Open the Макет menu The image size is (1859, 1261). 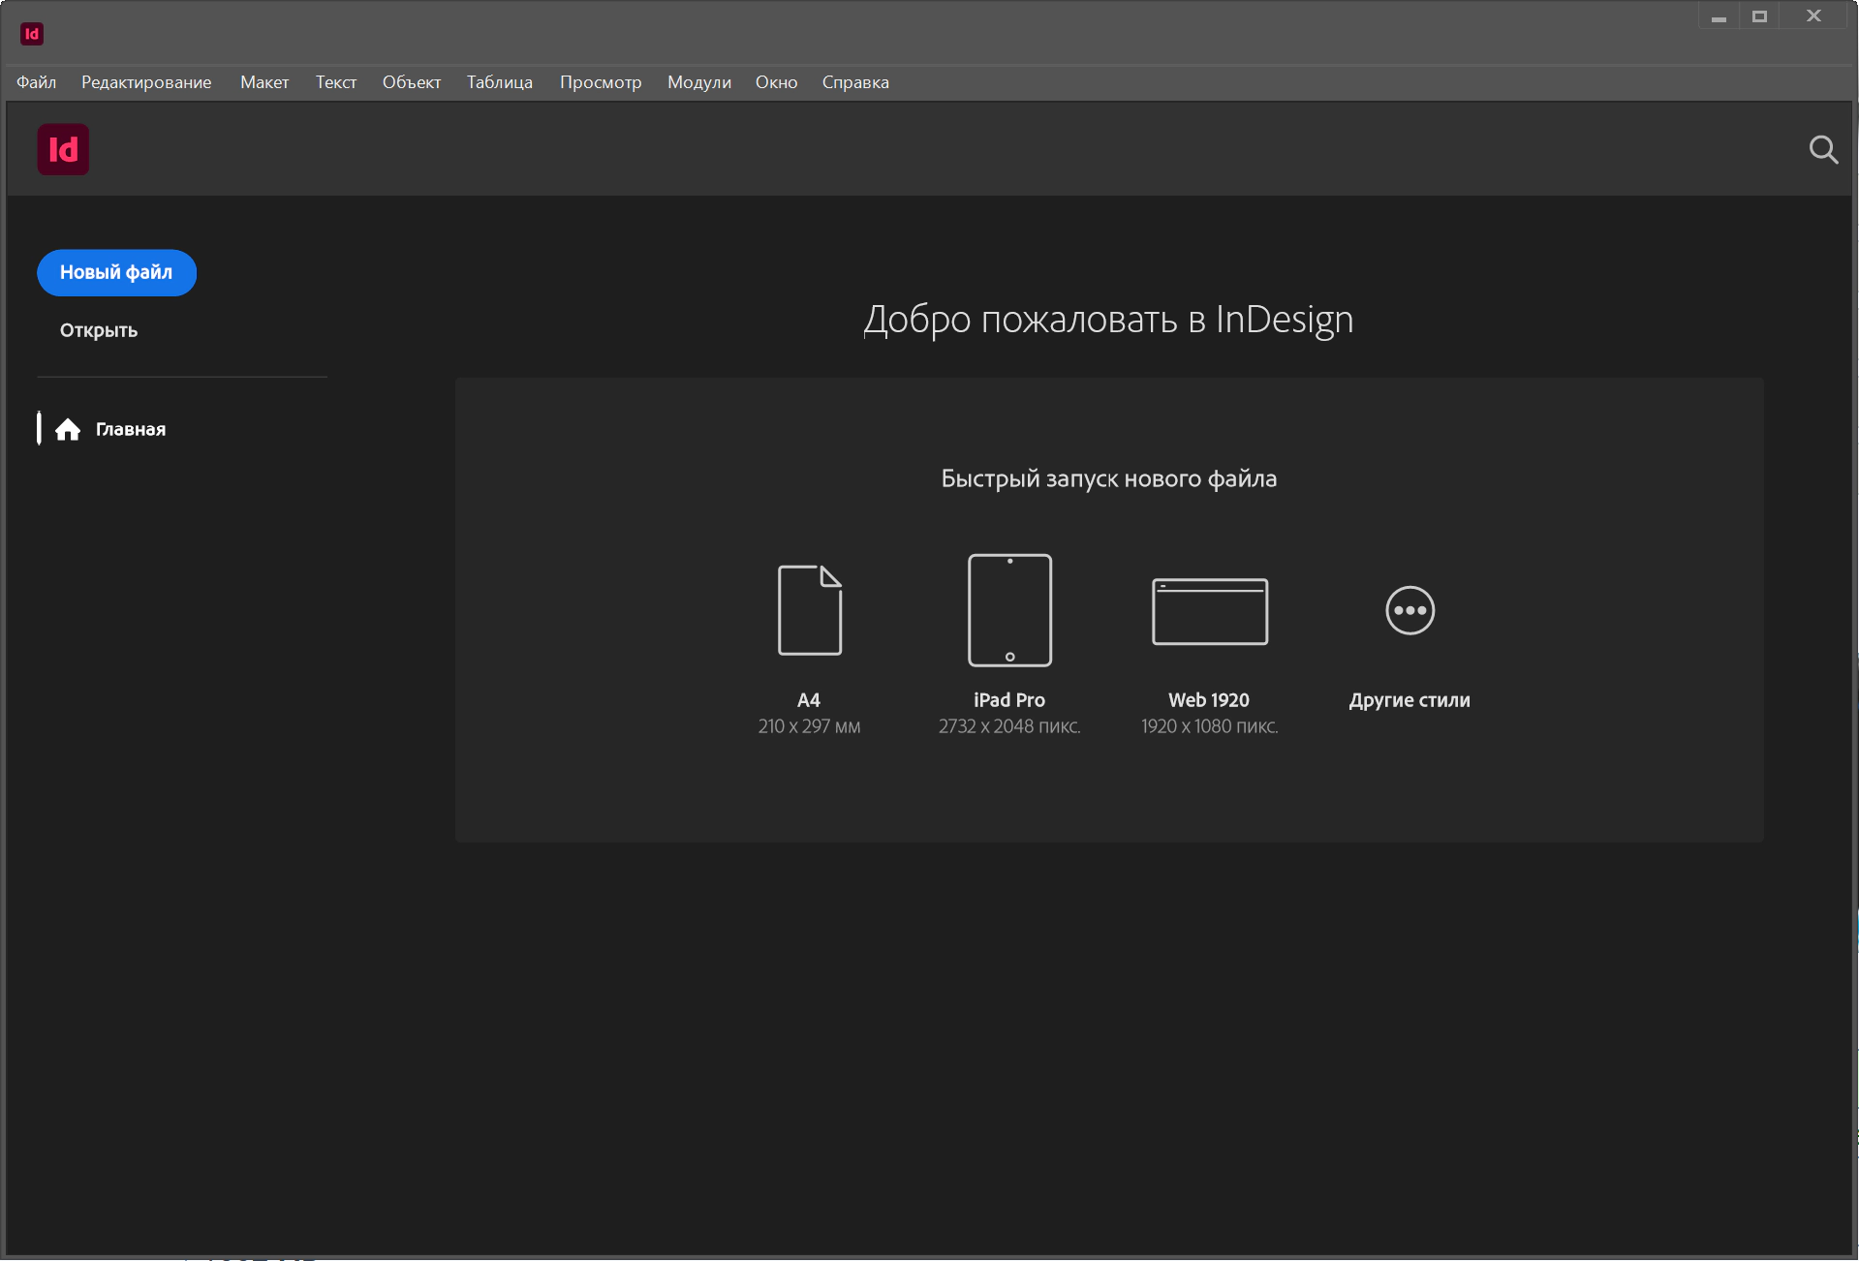pos(264,82)
